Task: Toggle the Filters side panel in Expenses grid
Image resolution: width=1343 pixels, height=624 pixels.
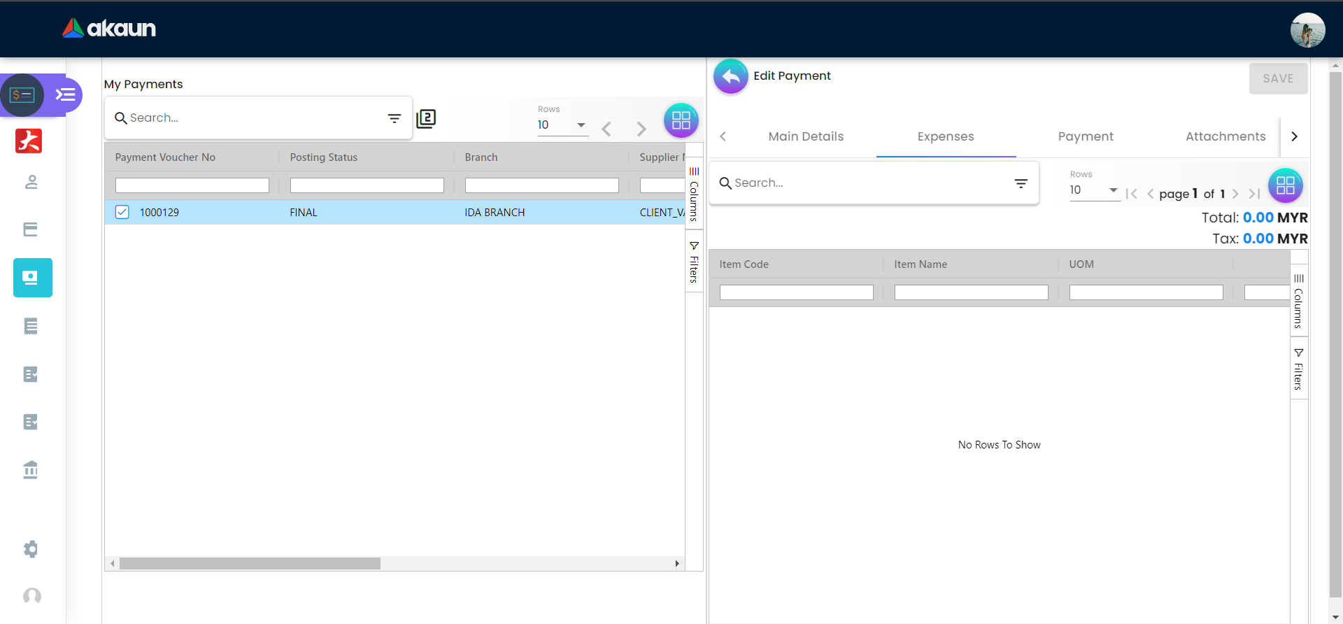Action: coord(1298,369)
